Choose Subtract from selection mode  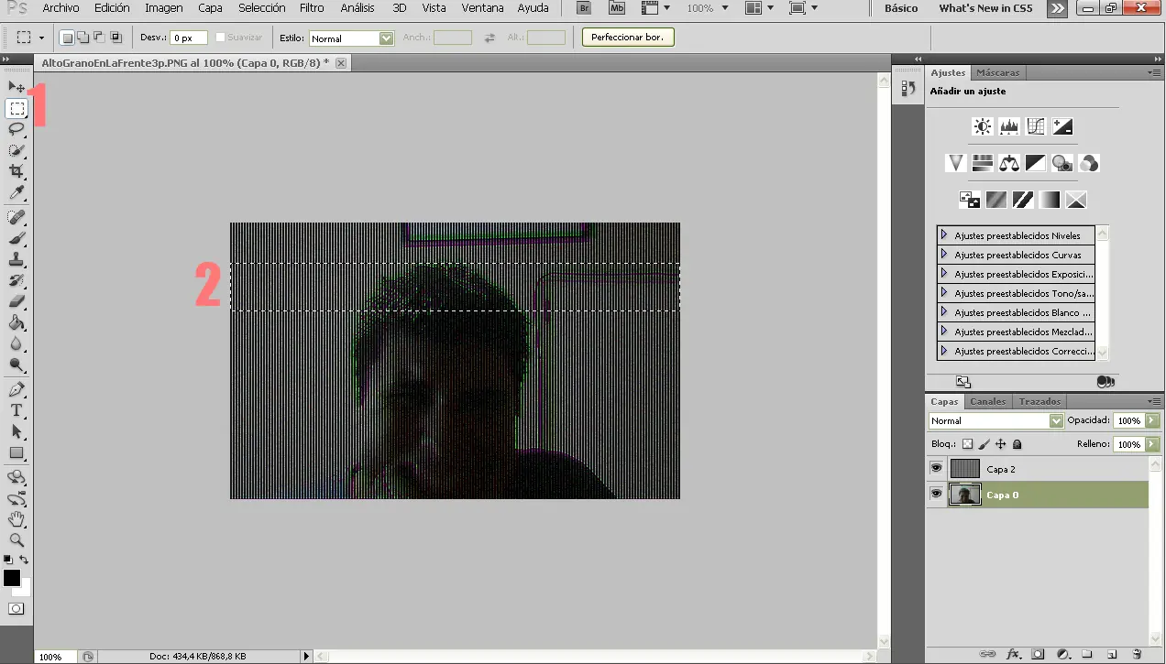[x=99, y=38]
